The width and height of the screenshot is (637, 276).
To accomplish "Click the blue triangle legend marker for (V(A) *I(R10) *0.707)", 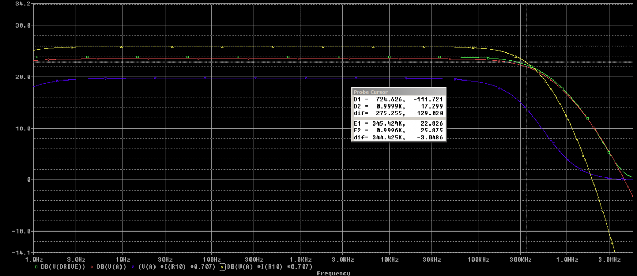I will pos(132,266).
